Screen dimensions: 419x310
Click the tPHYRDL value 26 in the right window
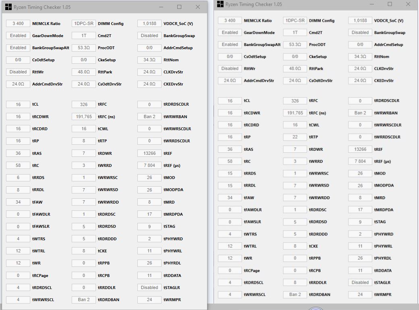coord(360,258)
